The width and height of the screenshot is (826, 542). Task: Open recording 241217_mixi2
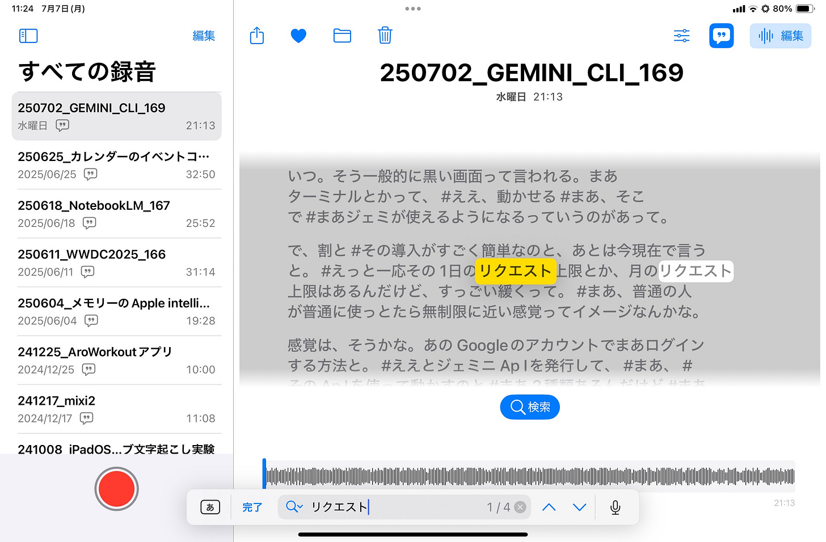pos(116,409)
